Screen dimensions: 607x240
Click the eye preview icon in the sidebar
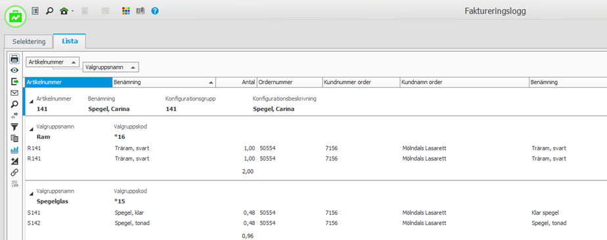pos(14,70)
